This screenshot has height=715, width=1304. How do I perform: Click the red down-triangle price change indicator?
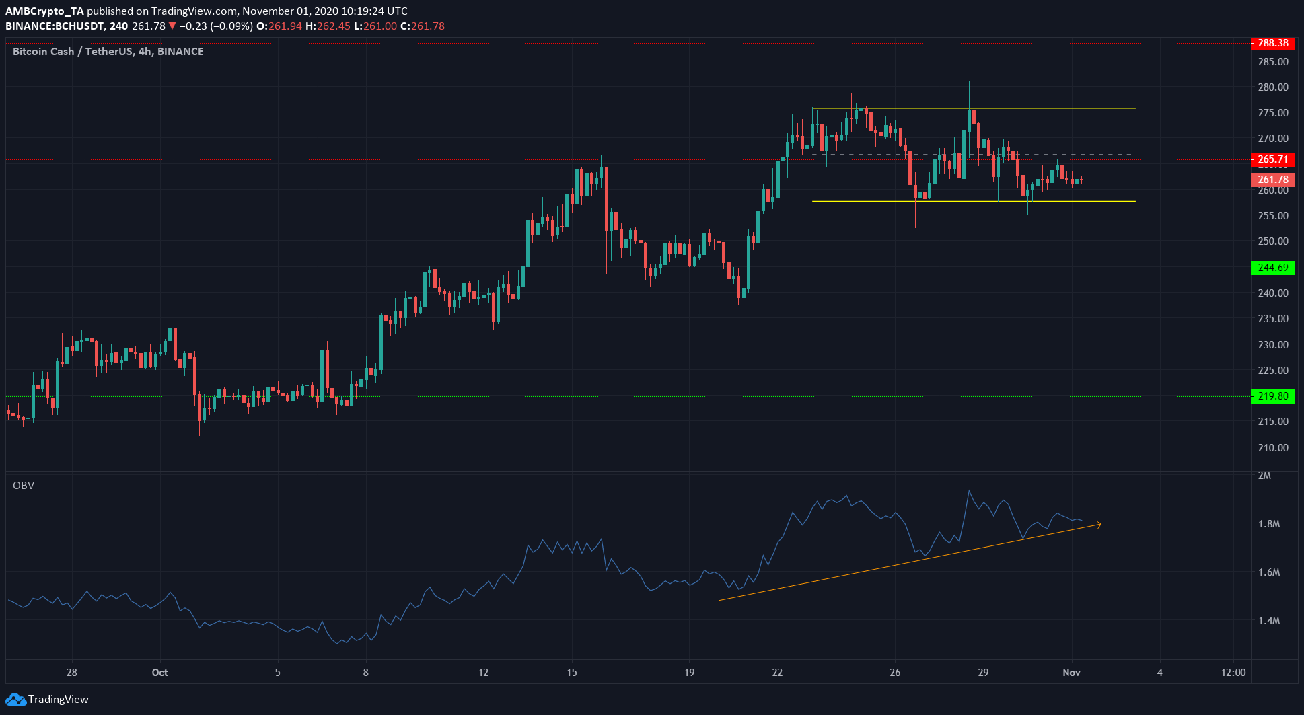pos(173,26)
